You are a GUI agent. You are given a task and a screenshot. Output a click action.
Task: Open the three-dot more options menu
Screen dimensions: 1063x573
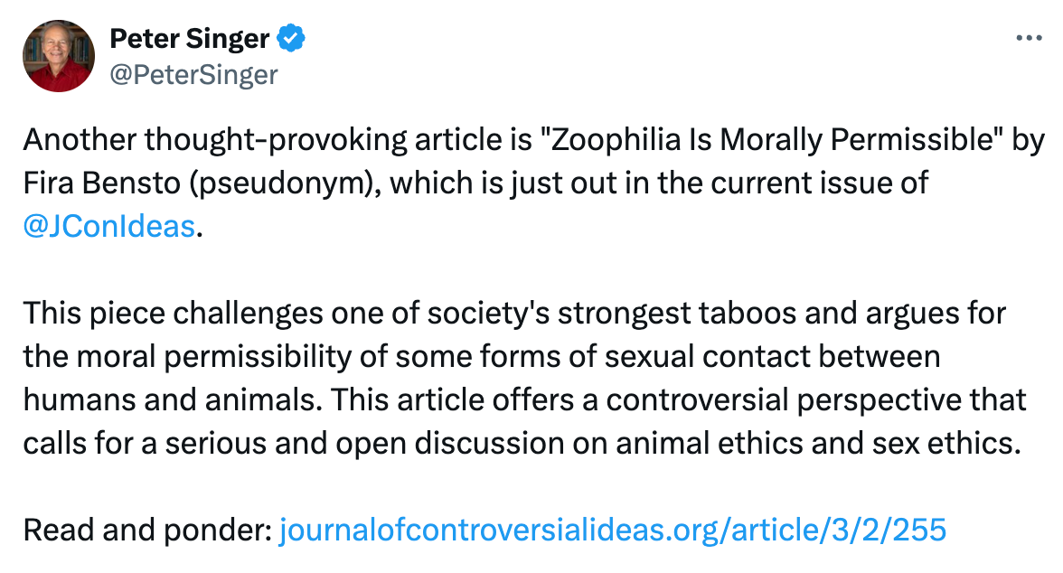pyautogui.click(x=1029, y=38)
